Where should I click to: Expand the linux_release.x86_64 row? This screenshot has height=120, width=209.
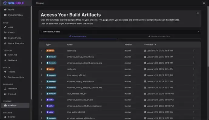click(x=41, y=94)
